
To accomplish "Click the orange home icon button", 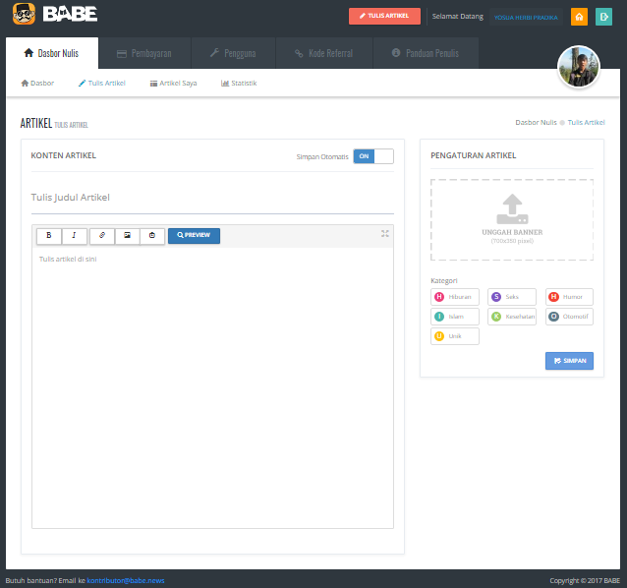I will pyautogui.click(x=579, y=17).
